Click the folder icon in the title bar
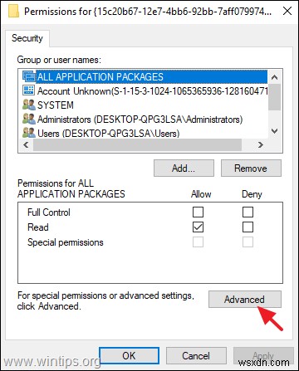Screen dimensions: 299x371 [x=13, y=11]
